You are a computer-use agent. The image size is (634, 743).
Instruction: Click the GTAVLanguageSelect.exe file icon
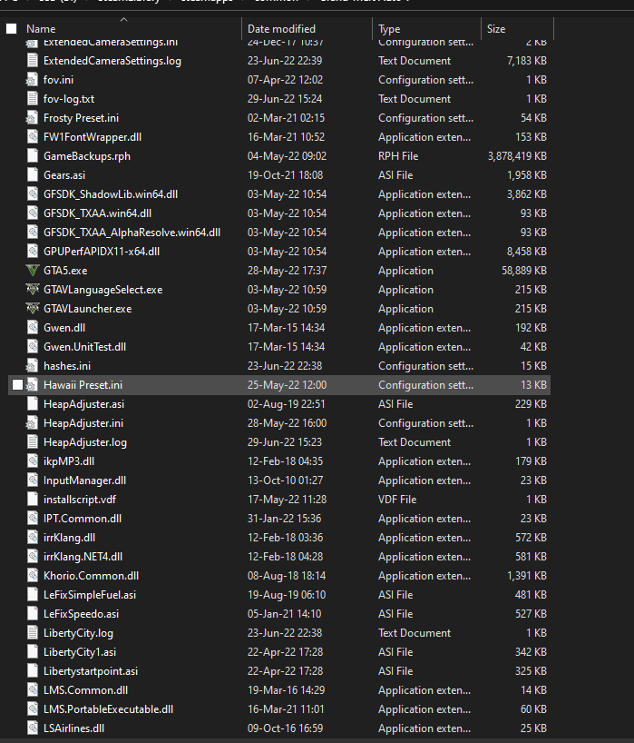[34, 290]
